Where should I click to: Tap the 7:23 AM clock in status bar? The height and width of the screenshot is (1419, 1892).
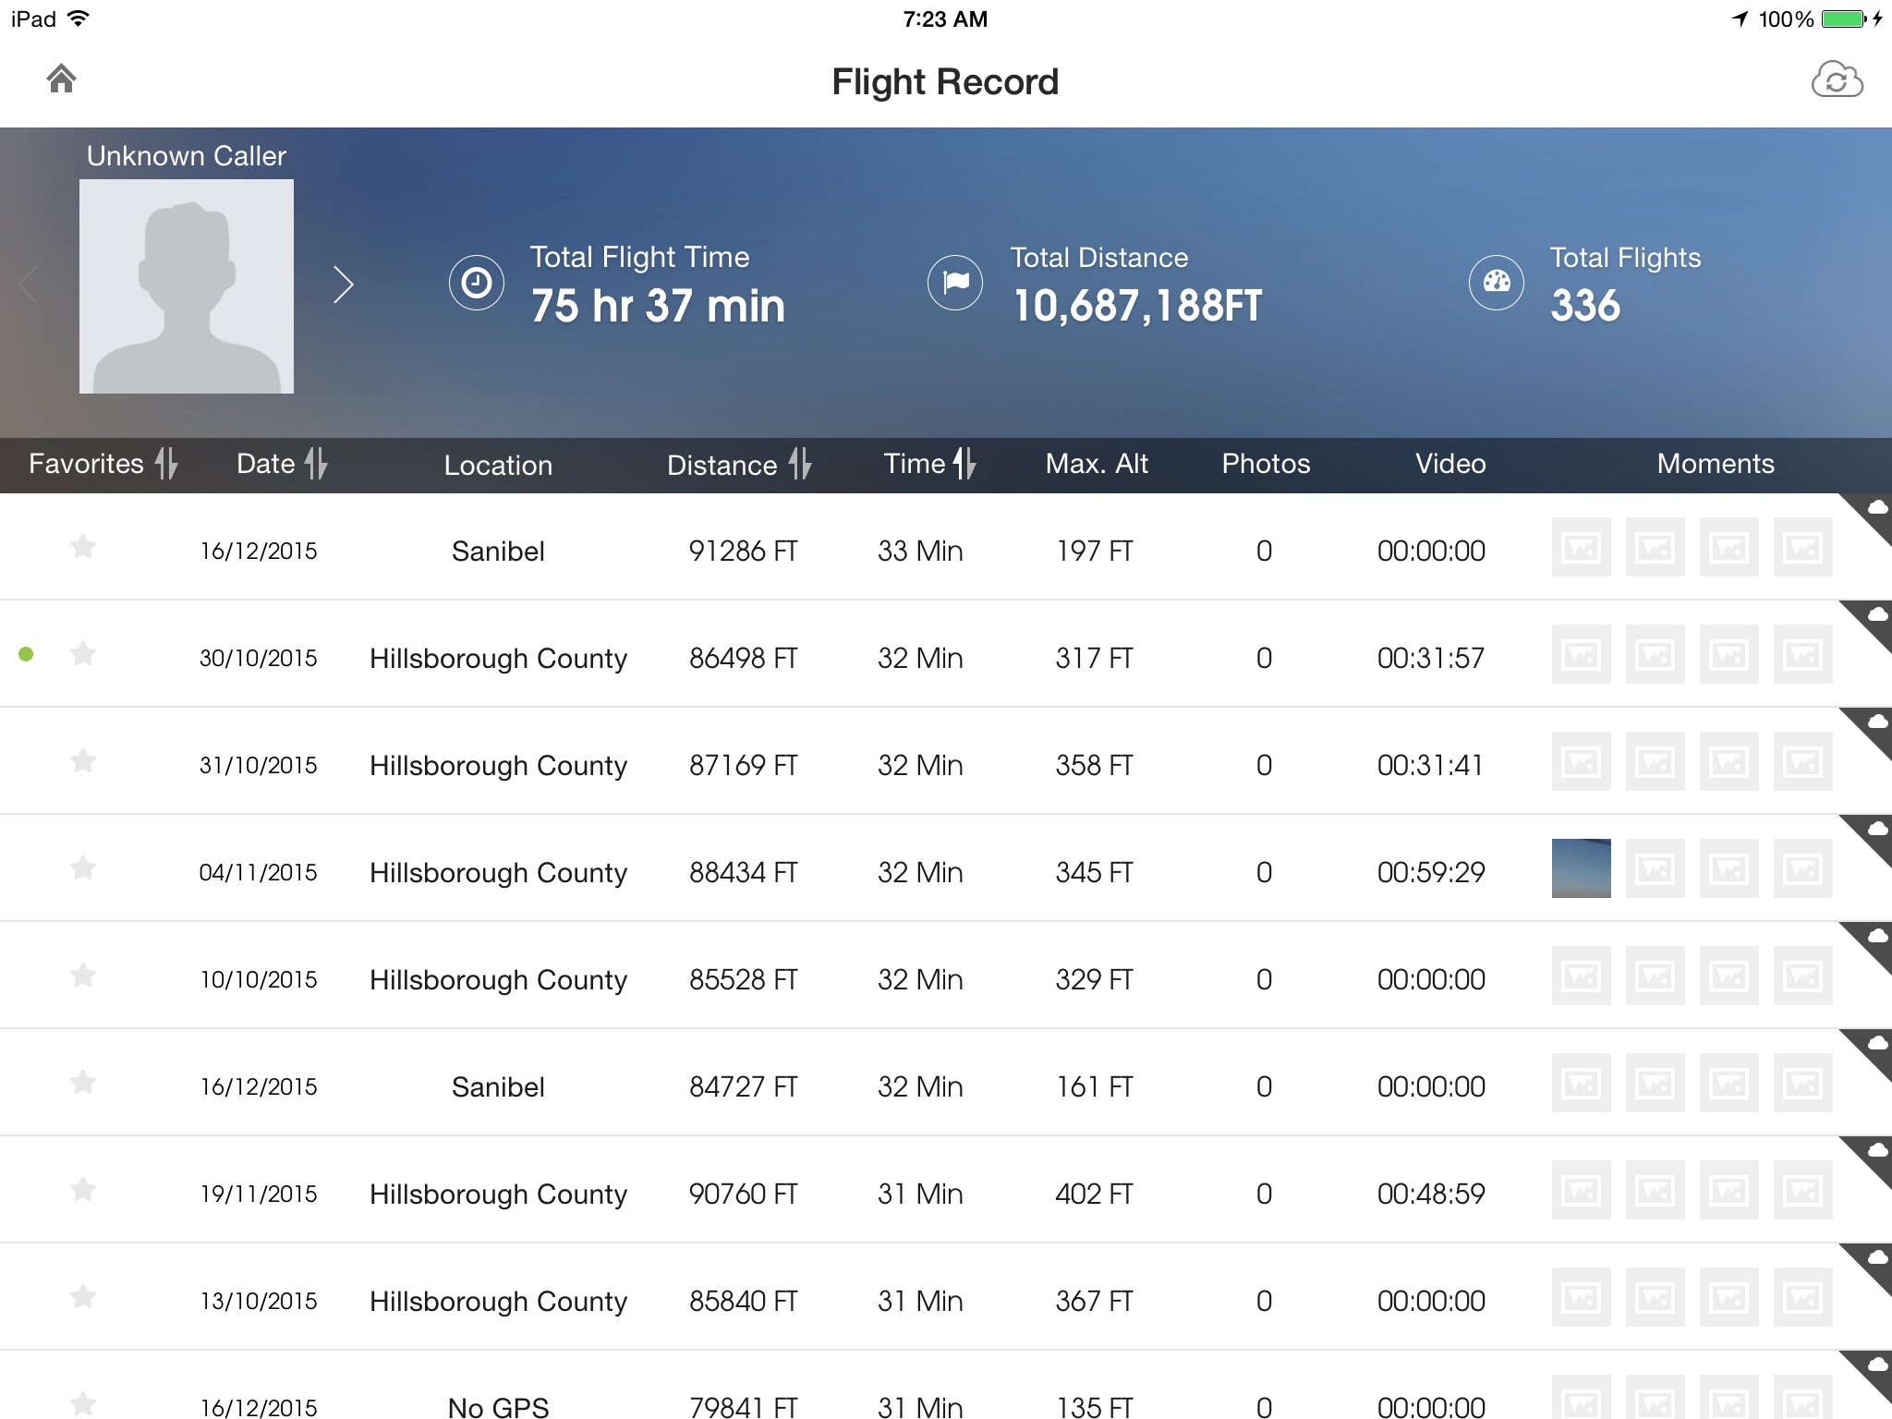tap(945, 18)
